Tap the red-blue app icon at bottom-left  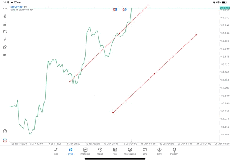coord(5,140)
